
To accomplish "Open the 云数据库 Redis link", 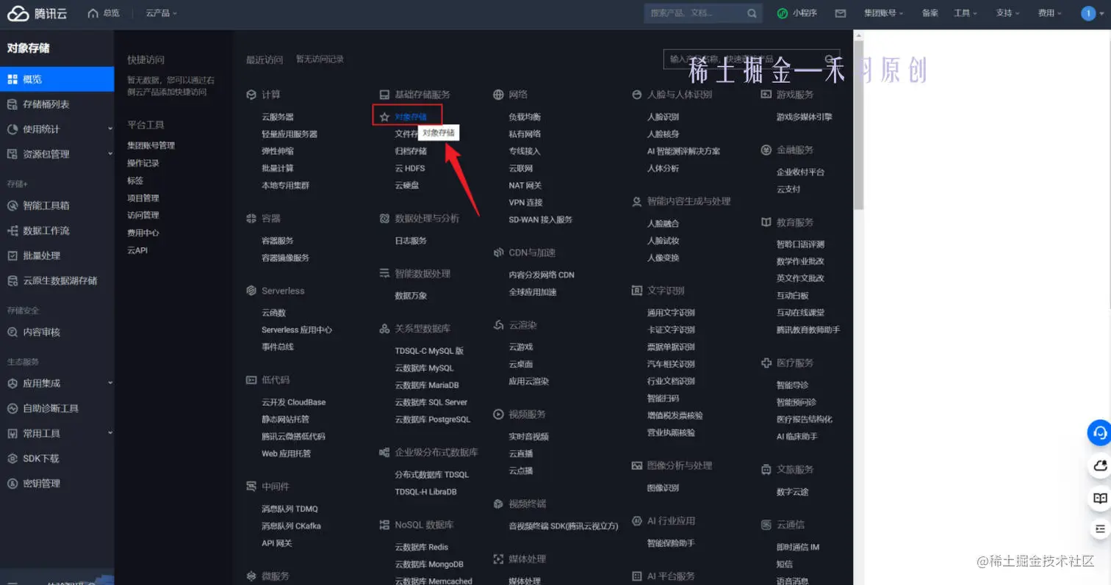I will [x=421, y=547].
